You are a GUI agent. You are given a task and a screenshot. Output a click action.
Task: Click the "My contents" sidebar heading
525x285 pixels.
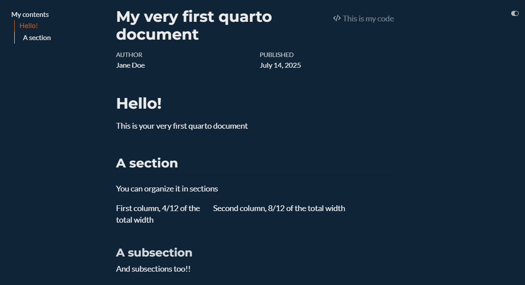pos(30,14)
